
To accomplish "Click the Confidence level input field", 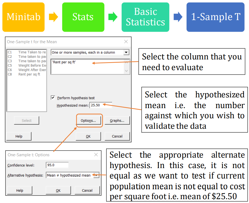I will 57,165.
